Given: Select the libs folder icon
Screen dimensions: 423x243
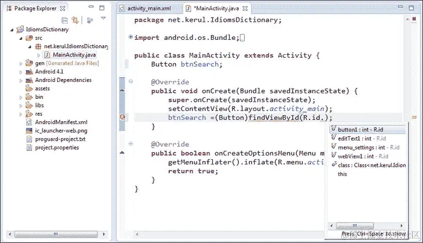Looking at the screenshot, I should (x=29, y=105).
